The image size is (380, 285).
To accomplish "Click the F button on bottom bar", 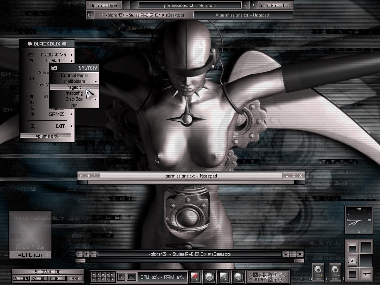I will (x=131, y=277).
